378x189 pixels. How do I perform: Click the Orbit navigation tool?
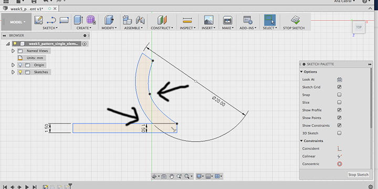click(154, 176)
